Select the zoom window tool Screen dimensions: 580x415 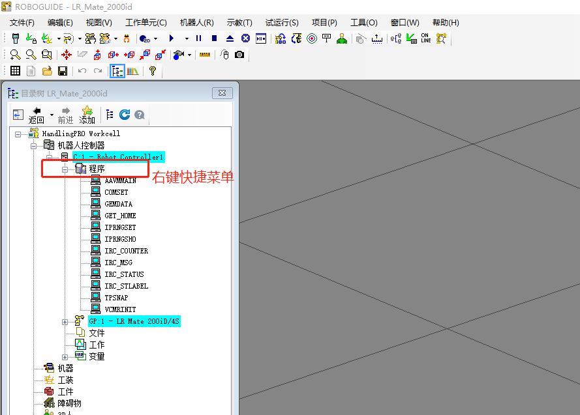pyautogui.click(x=47, y=55)
